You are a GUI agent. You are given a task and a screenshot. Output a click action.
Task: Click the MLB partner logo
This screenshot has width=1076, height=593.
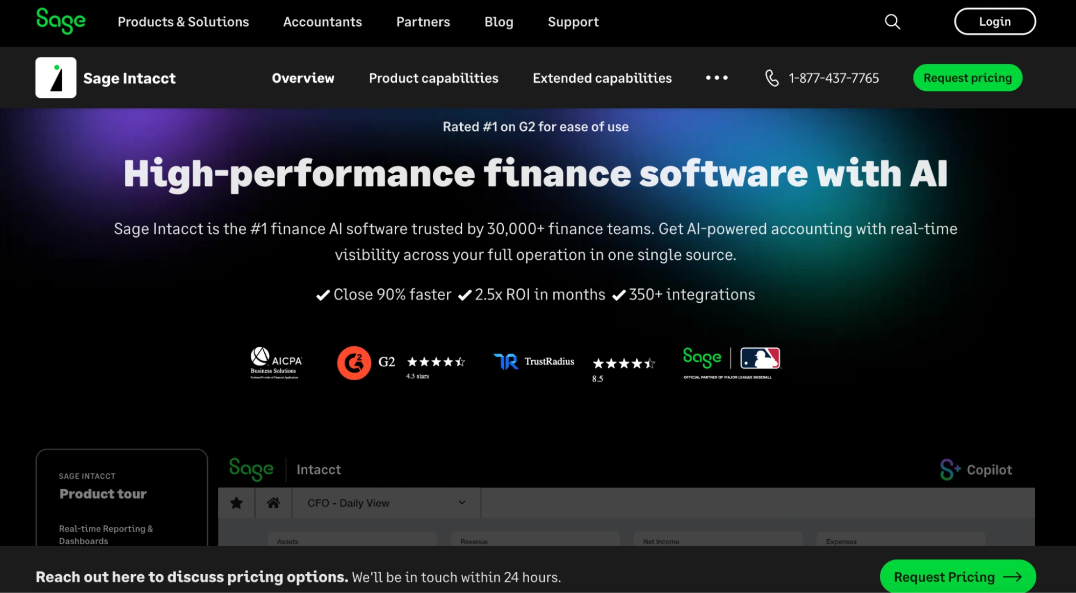760,358
